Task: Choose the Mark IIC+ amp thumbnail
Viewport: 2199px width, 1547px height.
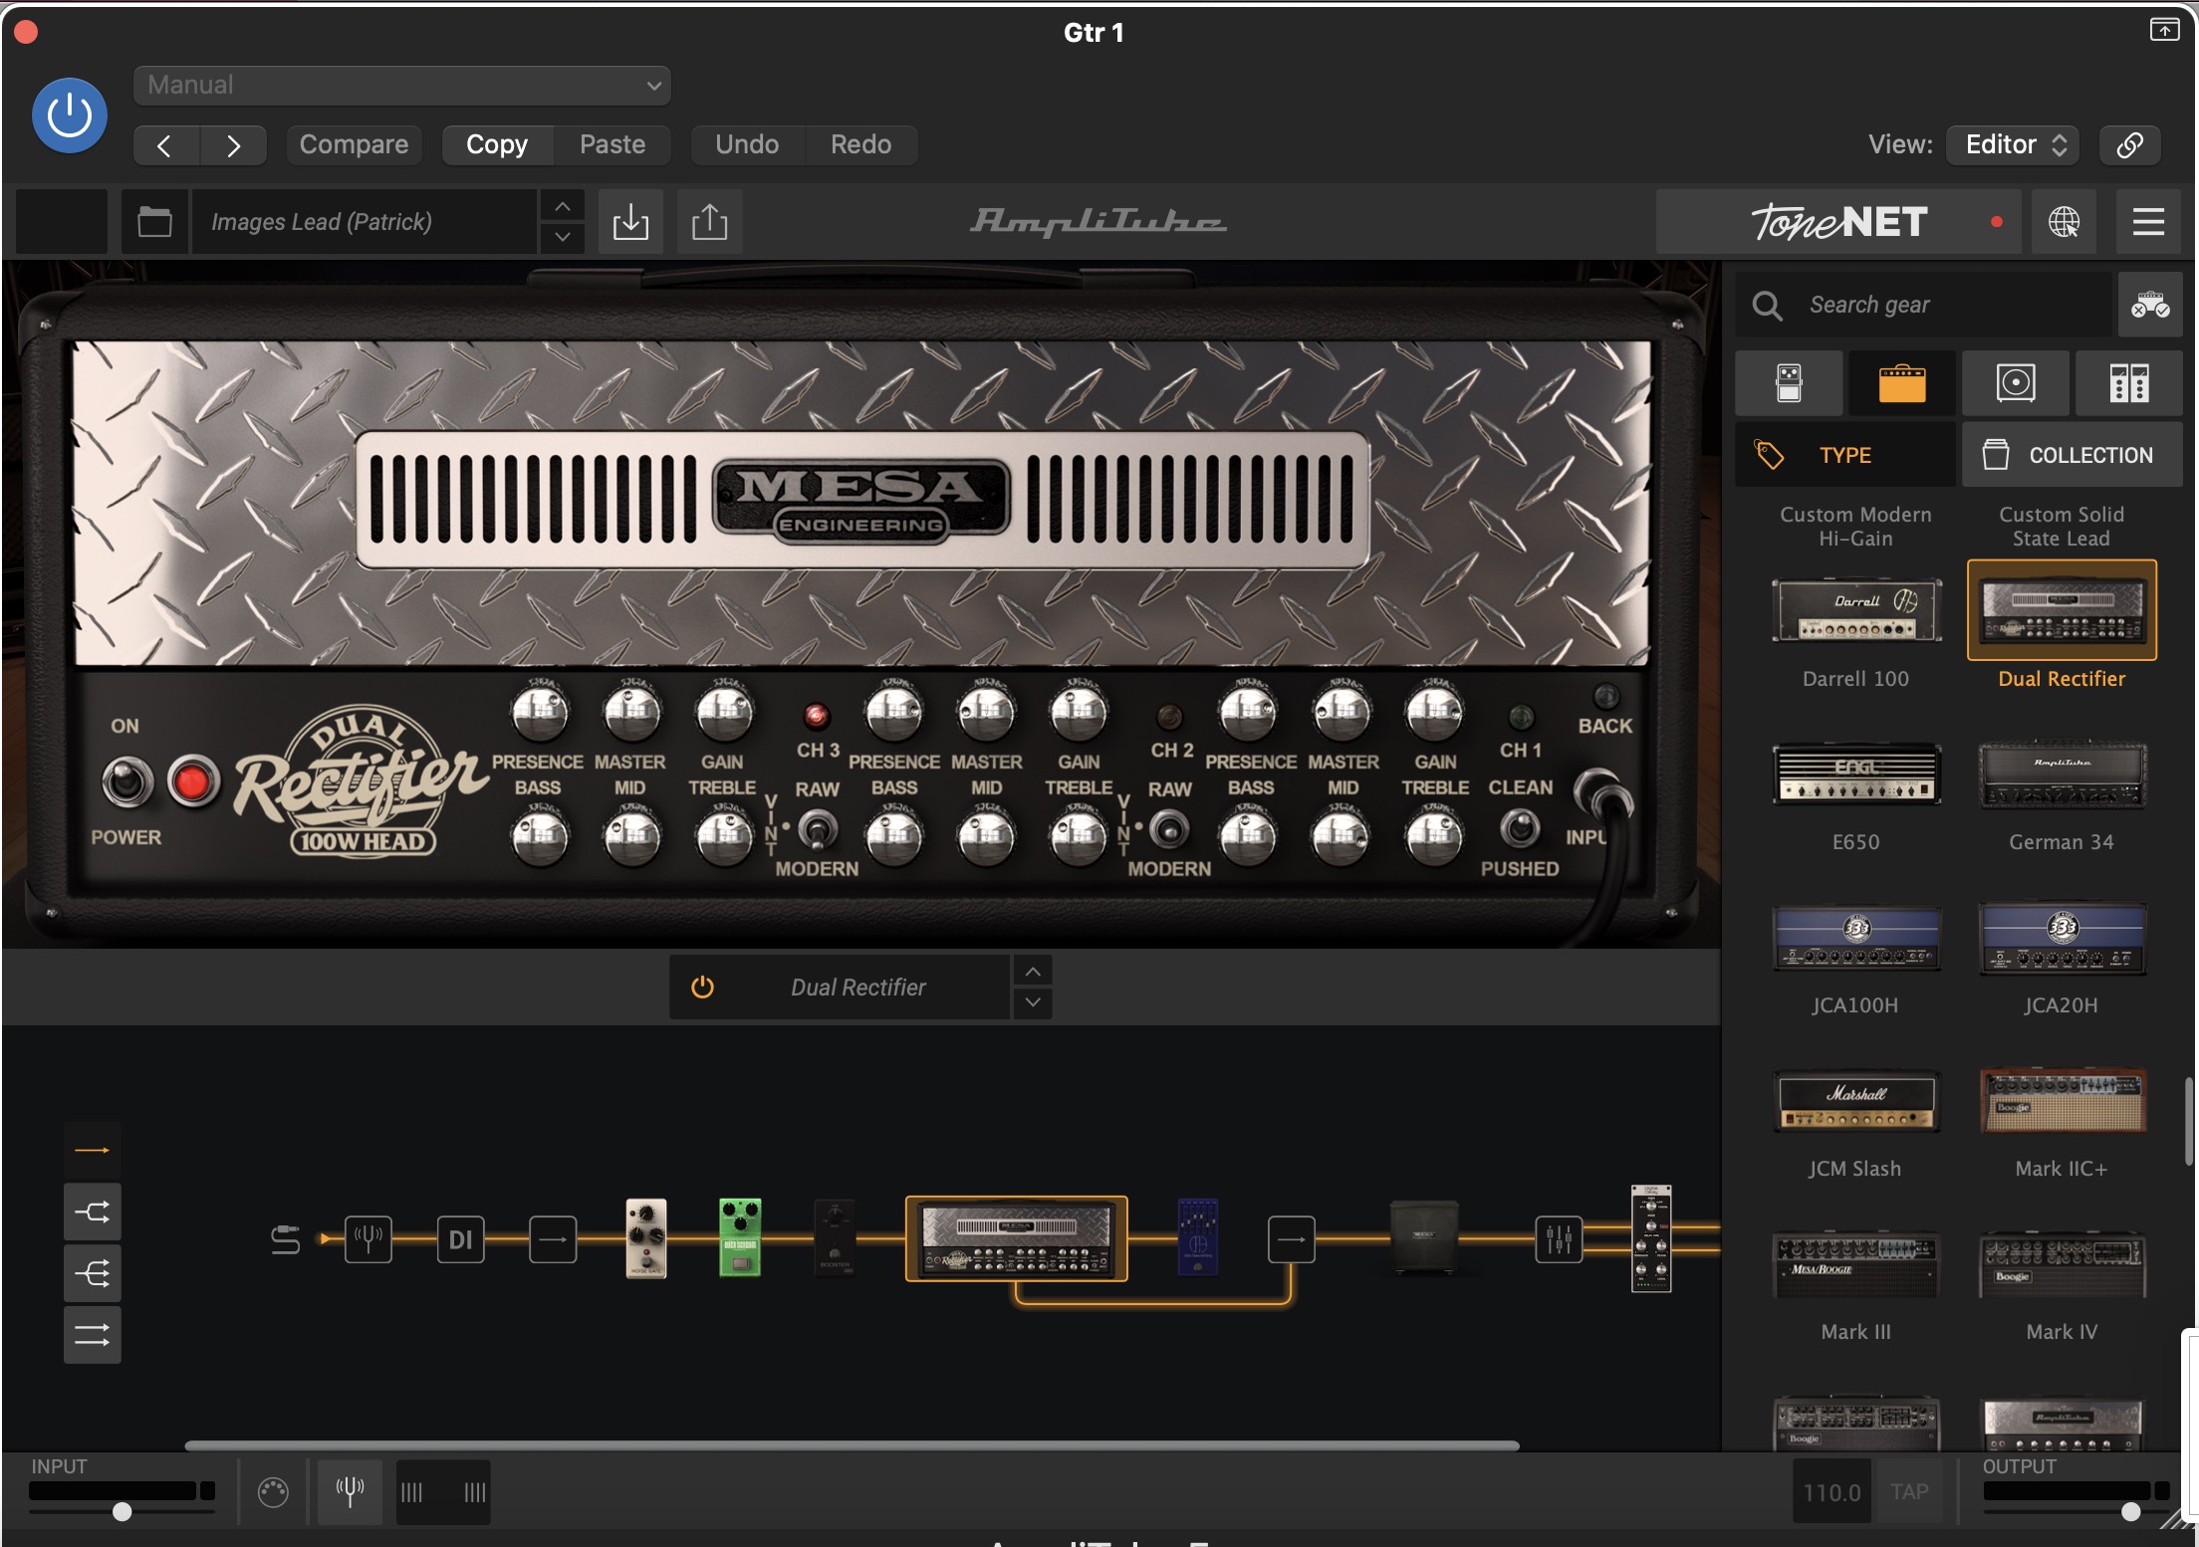Action: 2062,1101
